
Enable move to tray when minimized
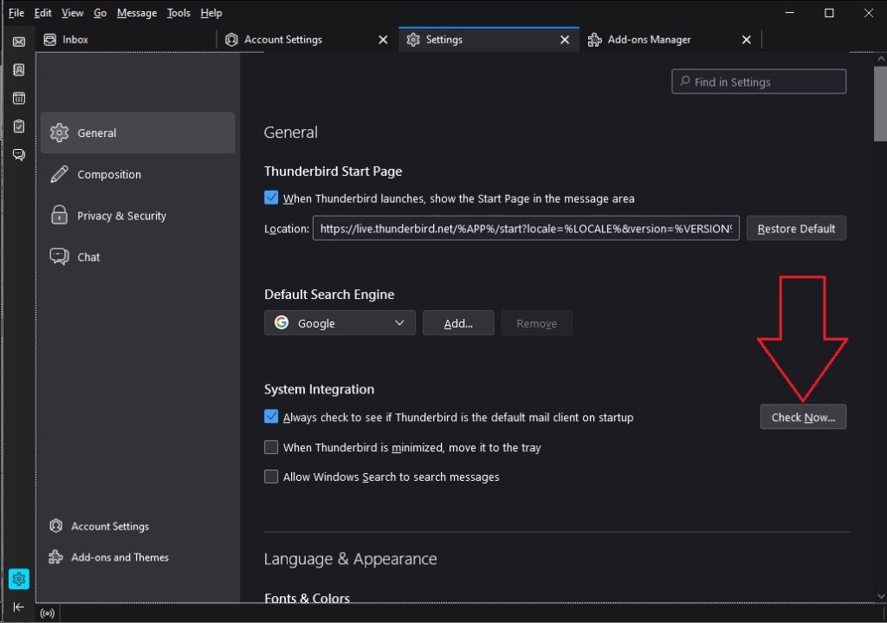[x=271, y=447]
